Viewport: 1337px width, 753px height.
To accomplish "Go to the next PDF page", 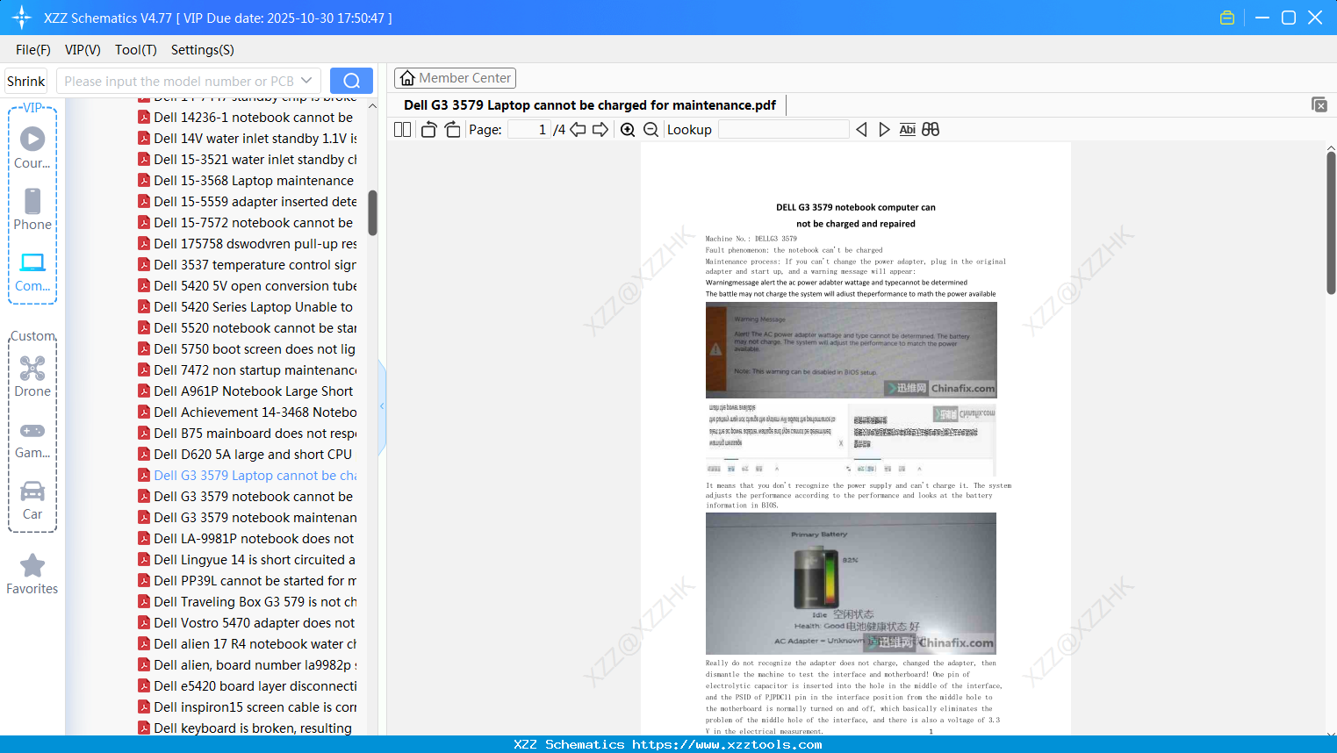I will [600, 130].
